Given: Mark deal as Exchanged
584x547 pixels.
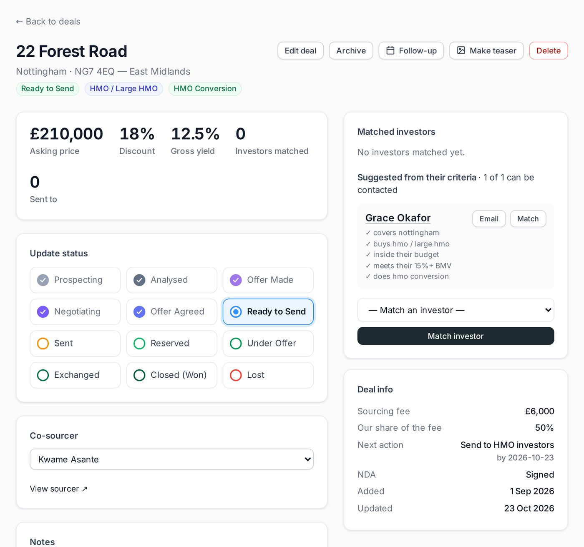Looking at the screenshot, I should point(75,375).
